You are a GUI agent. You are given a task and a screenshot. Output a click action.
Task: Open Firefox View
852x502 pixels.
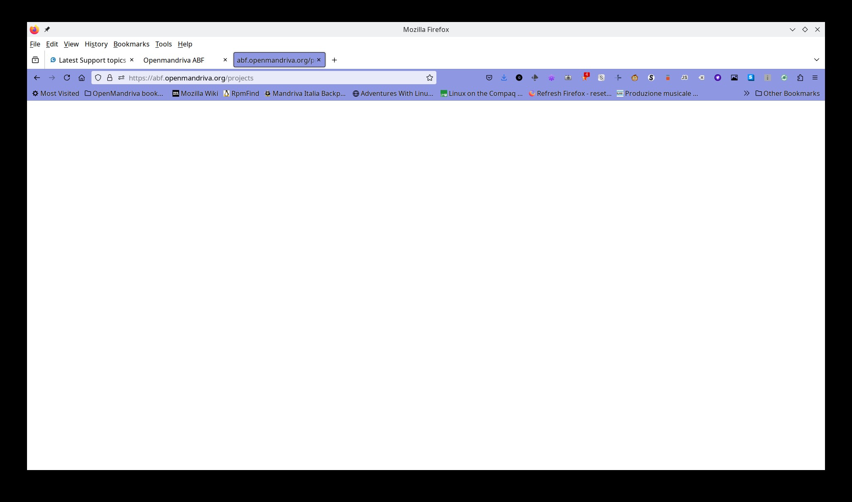(35, 60)
